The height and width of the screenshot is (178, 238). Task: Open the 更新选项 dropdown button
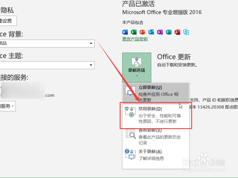[137, 67]
